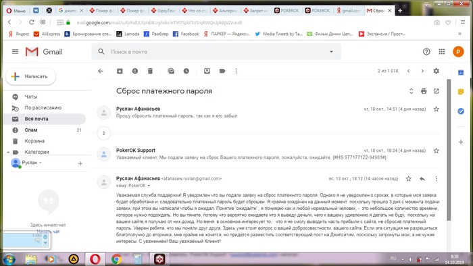Viewport: 473px width, 266px height.
Task: Open Google account avatar P
Action: click(458, 52)
